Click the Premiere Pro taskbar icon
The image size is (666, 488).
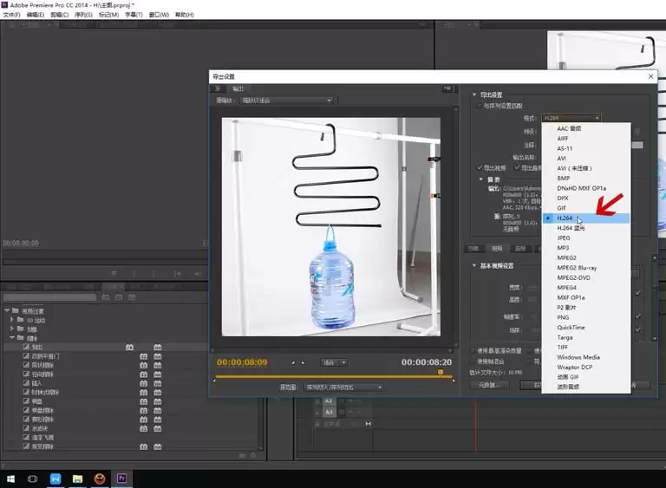122,478
